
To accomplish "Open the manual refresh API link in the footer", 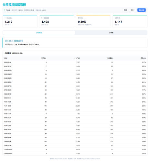I will tap(91, 159).
